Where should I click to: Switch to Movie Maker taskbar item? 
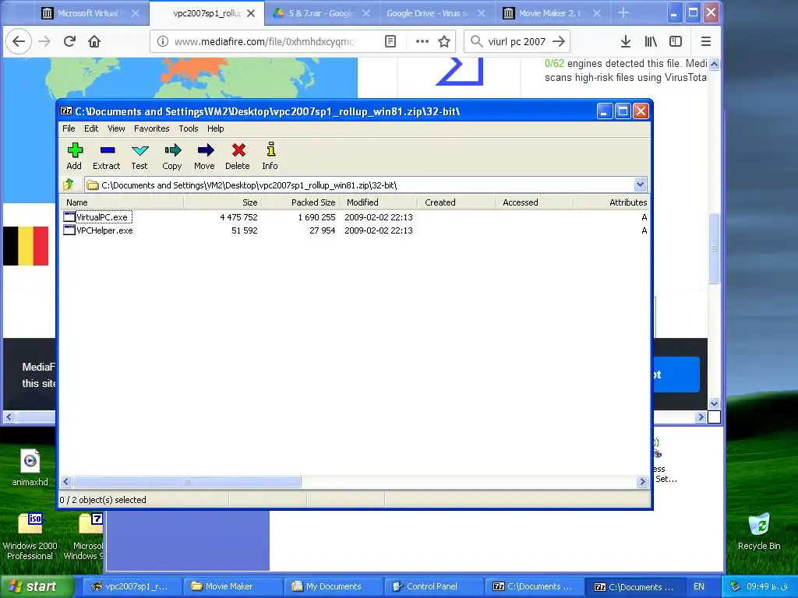[x=231, y=586]
